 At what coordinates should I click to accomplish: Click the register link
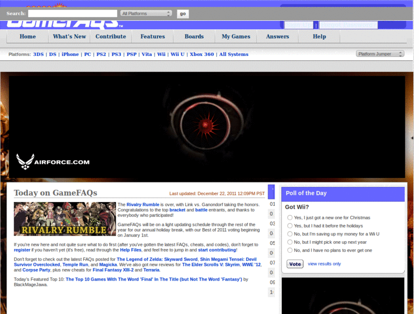point(22,250)
